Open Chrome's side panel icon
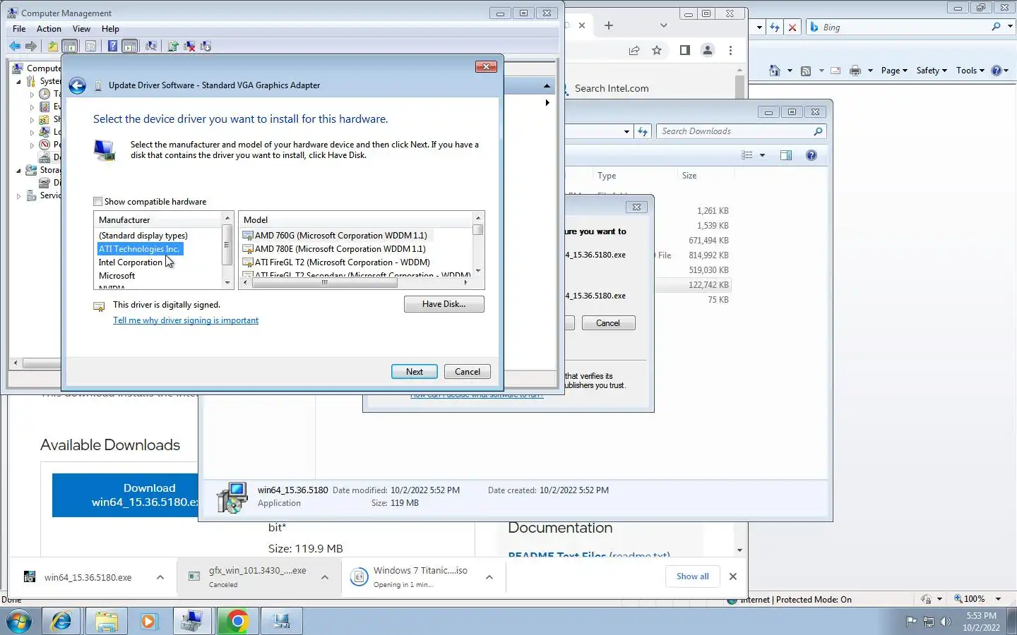 (684, 50)
